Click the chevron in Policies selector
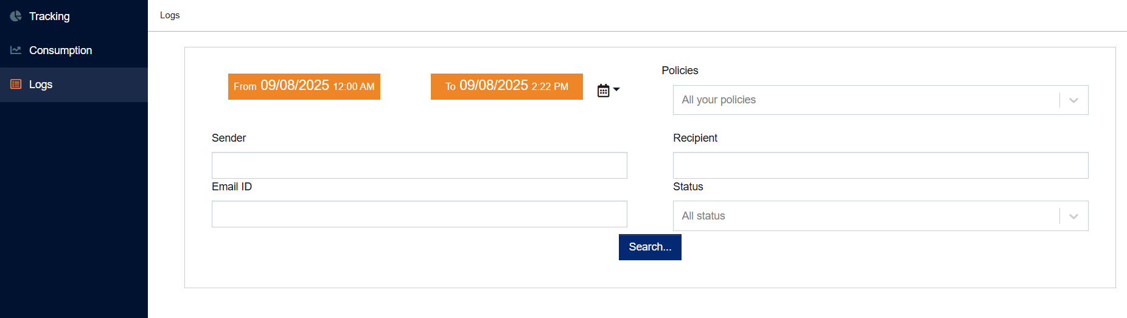Image resolution: width=1127 pixels, height=318 pixels. [x=1073, y=100]
